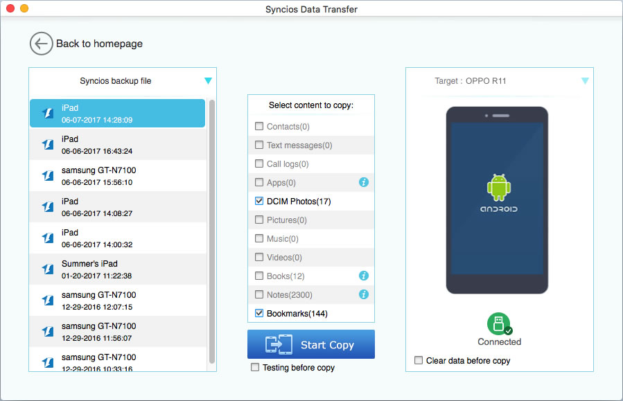The width and height of the screenshot is (623, 401).
Task: Click the red close window button
Action: pyautogui.click(x=10, y=8)
